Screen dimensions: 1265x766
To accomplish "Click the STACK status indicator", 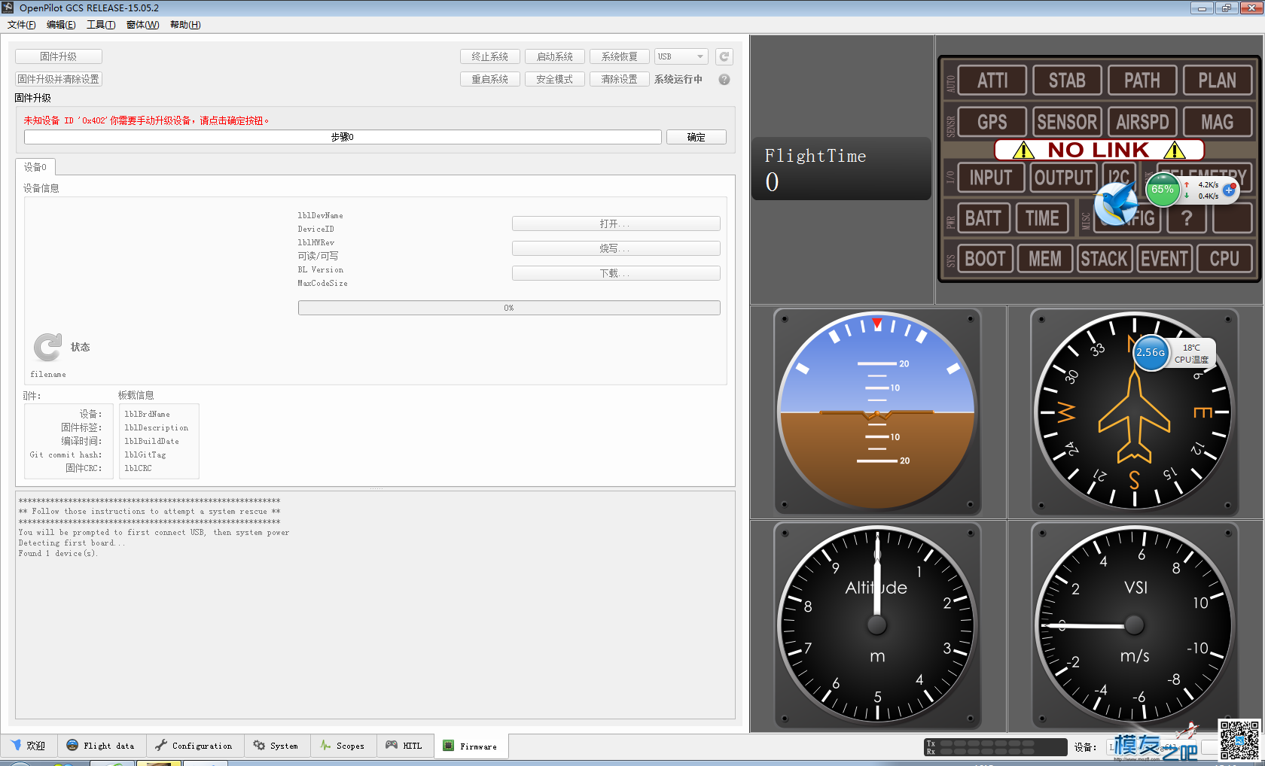I will coord(1105,259).
